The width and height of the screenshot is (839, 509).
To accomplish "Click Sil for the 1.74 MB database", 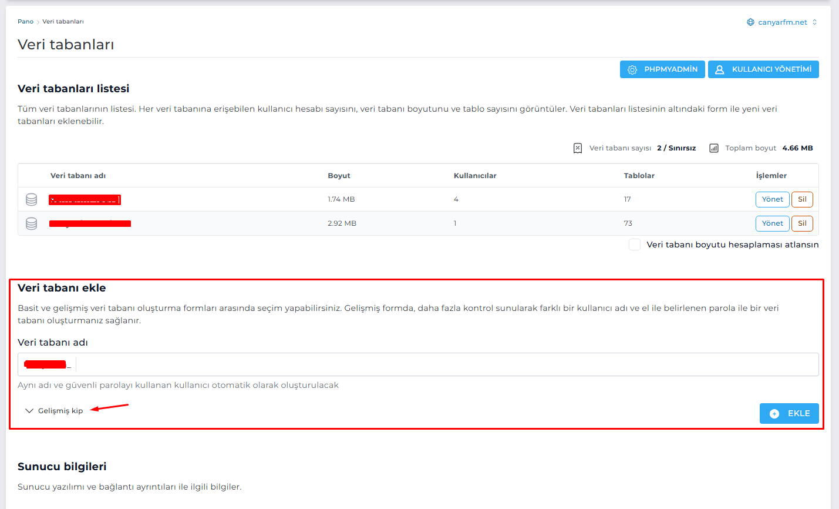I will click(x=802, y=199).
